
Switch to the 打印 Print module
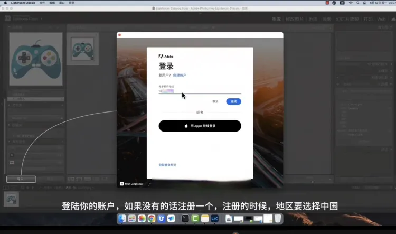(368, 19)
